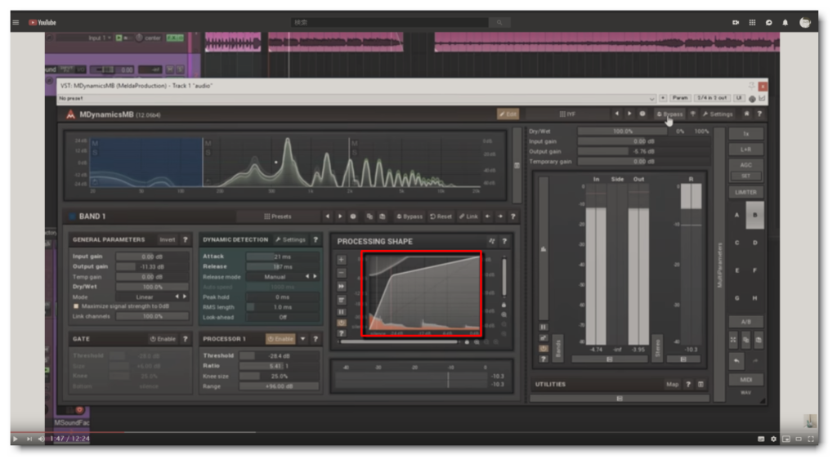The image size is (837, 464).
Task: Select preset slot A
Action: pos(736,216)
